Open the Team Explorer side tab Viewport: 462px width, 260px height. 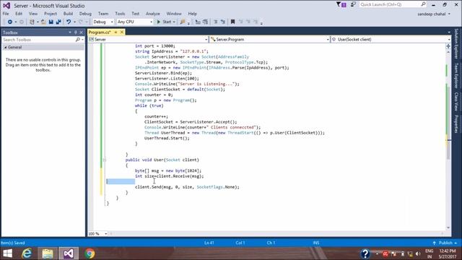(456, 75)
